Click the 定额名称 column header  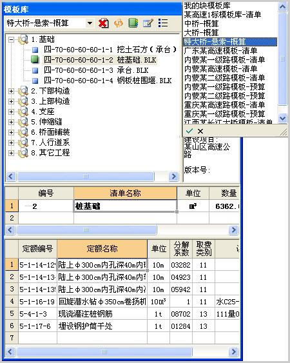[102, 249]
